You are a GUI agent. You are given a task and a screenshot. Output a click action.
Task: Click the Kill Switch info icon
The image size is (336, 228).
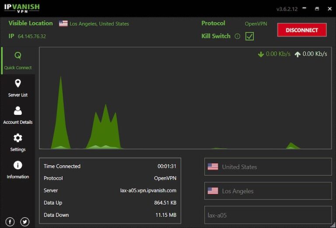coord(238,36)
